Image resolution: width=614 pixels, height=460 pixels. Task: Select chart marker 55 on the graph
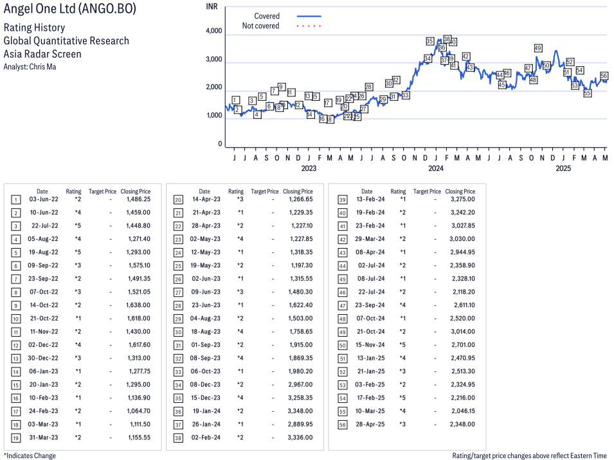(587, 93)
